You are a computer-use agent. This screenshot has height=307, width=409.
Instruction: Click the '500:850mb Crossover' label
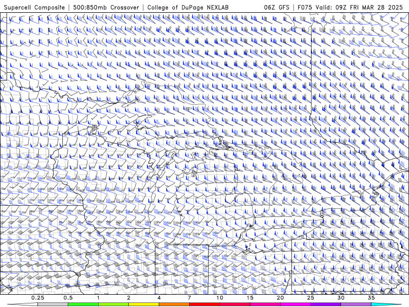pyautogui.click(x=106, y=8)
